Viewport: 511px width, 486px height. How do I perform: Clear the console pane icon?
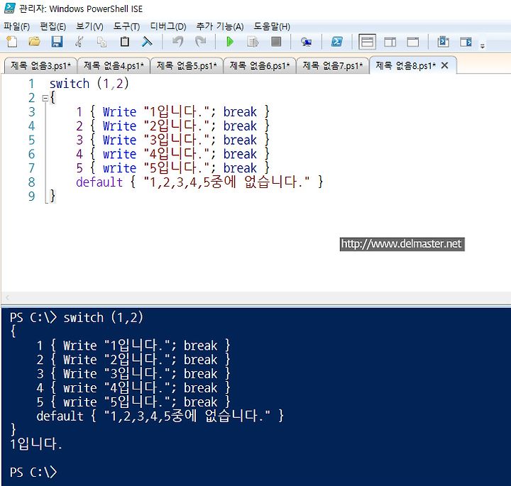147,42
